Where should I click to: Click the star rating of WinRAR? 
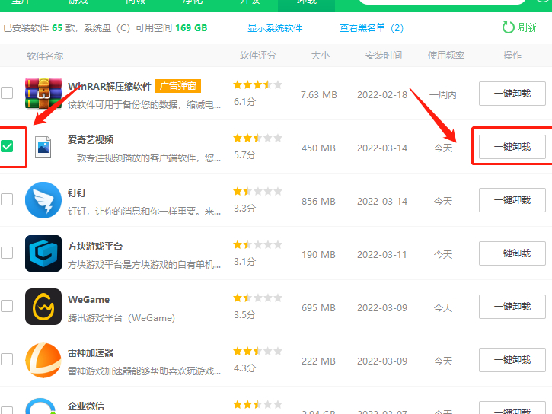tap(257, 84)
